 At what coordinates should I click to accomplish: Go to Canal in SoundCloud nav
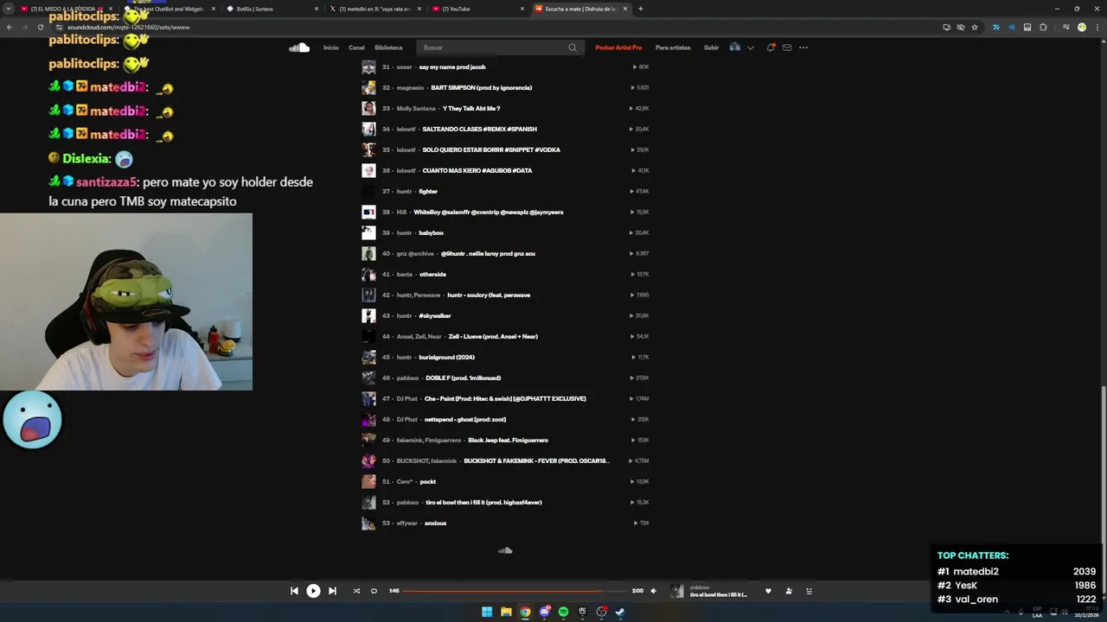[356, 48]
